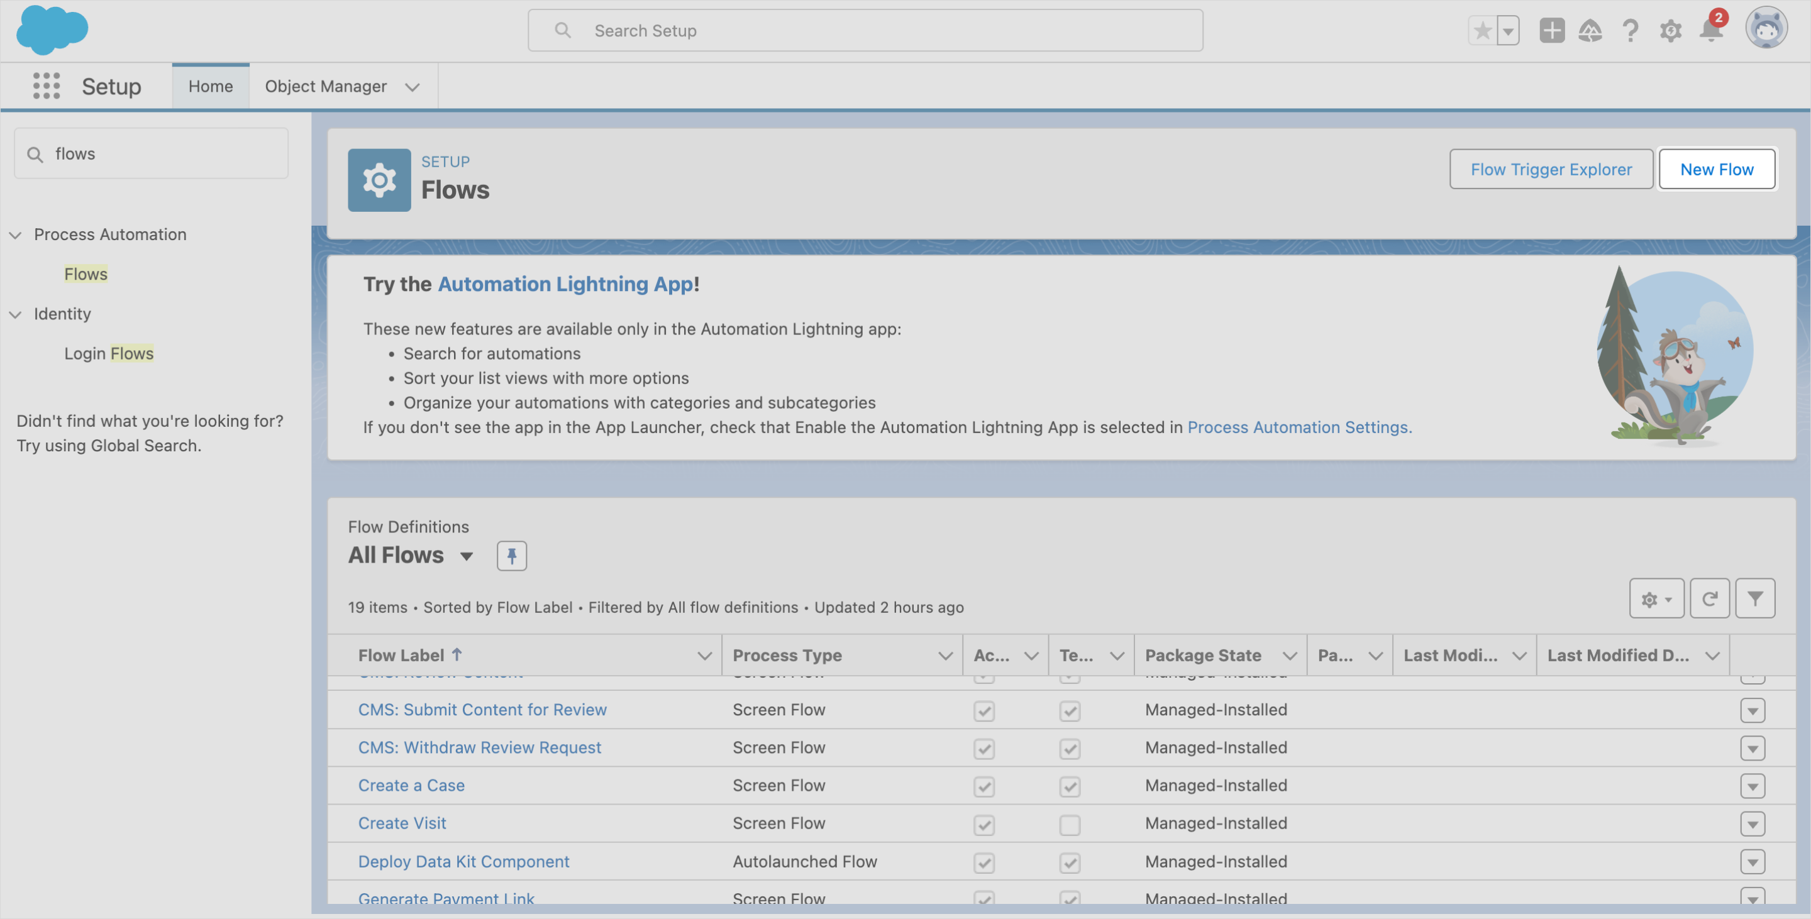Pin the All Flows list view
This screenshot has width=1811, height=919.
(x=511, y=555)
